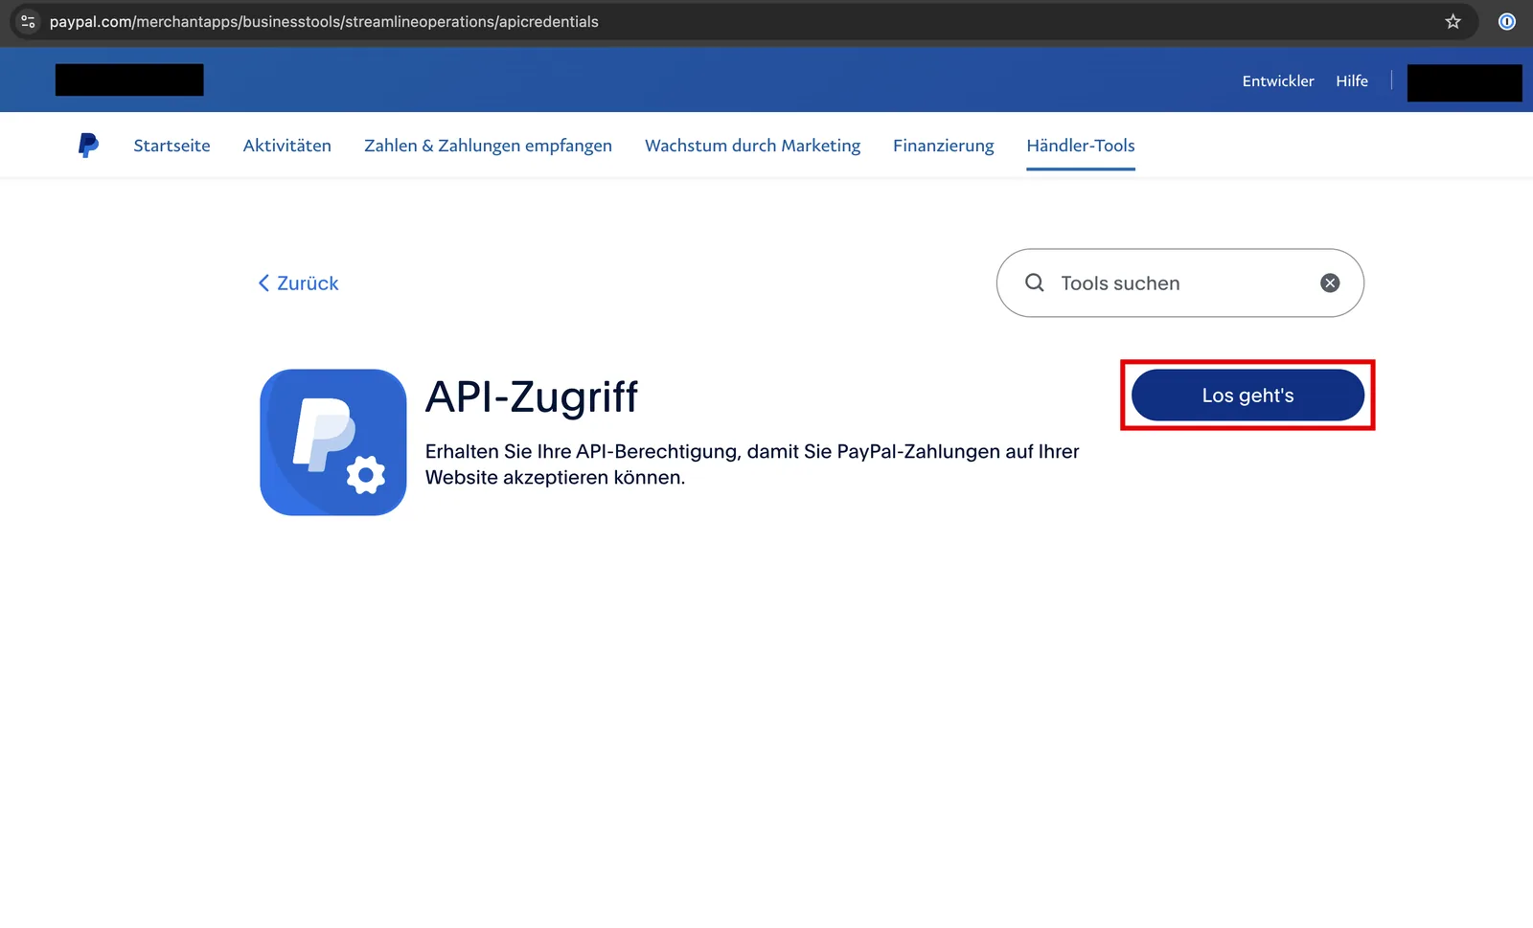Open the Entwickler link
The width and height of the screenshot is (1533, 928).
1278,81
